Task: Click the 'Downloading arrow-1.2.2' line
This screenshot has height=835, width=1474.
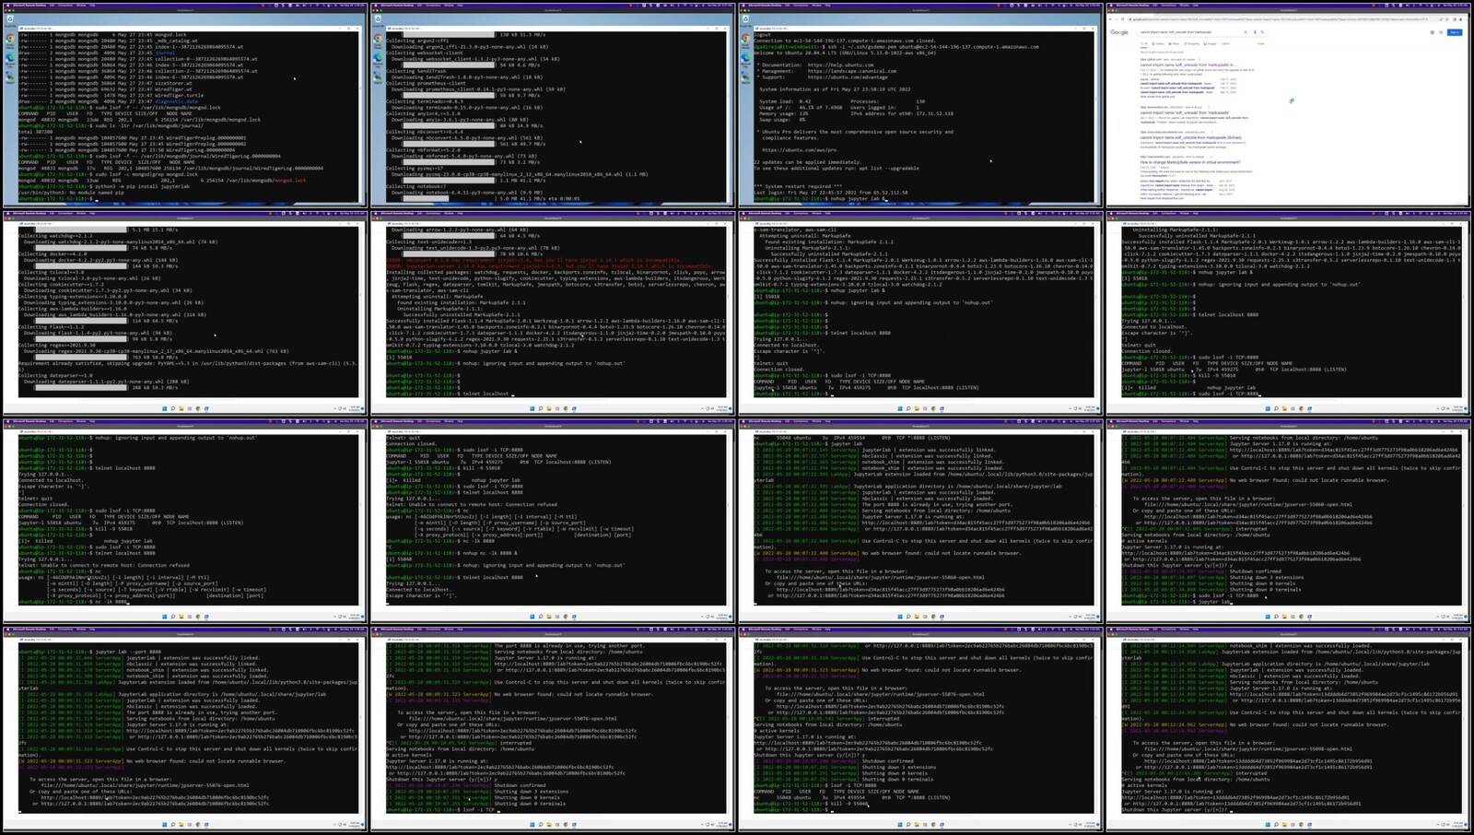Action: (460, 229)
